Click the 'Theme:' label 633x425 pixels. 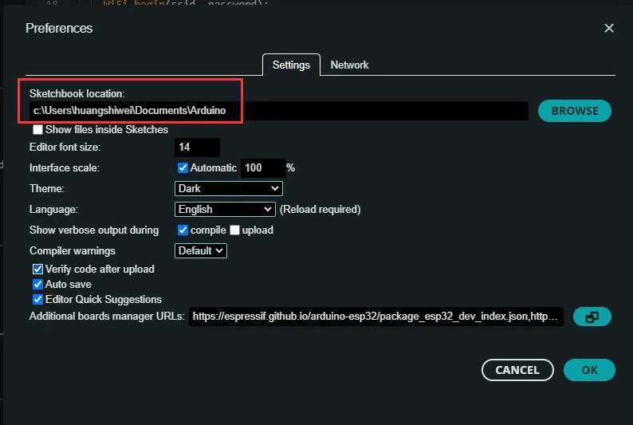coord(47,188)
